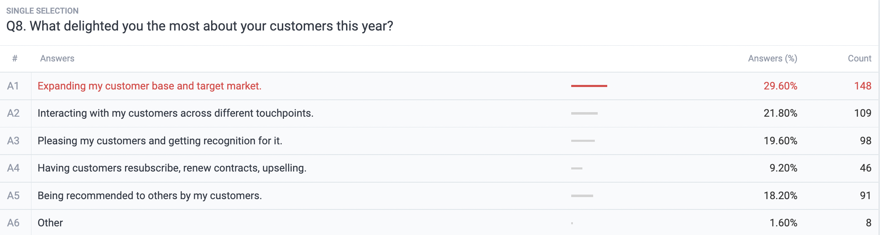Image resolution: width=880 pixels, height=235 pixels.
Task: Click the 'Having customers resubscribe' answer text
Action: (x=172, y=168)
